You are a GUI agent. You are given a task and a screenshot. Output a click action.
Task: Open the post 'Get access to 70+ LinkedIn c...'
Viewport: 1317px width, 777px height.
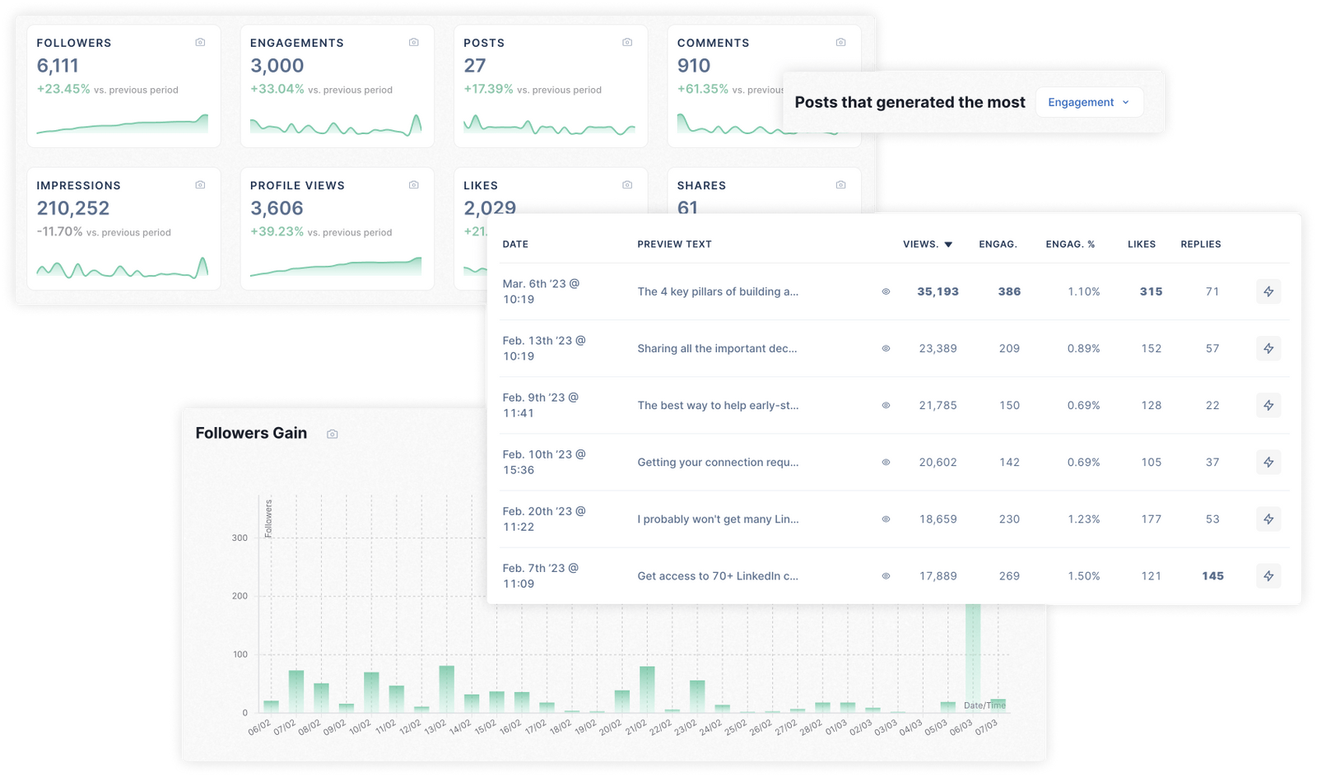pos(717,576)
